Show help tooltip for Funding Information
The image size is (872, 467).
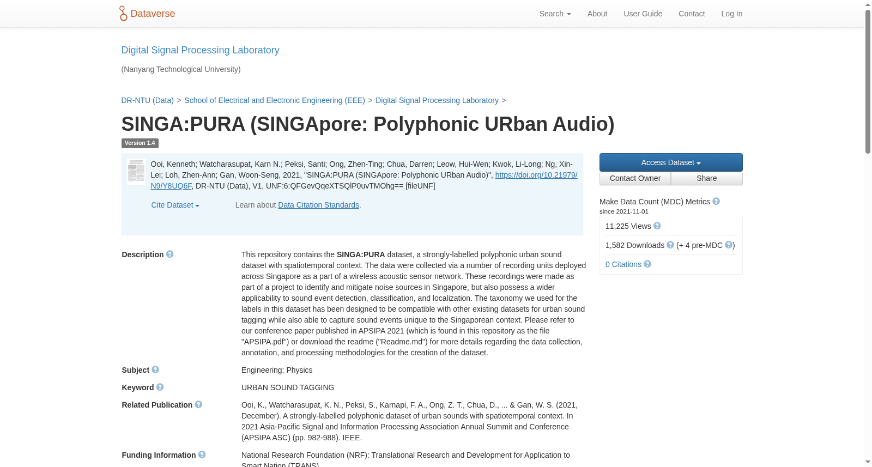202,455
